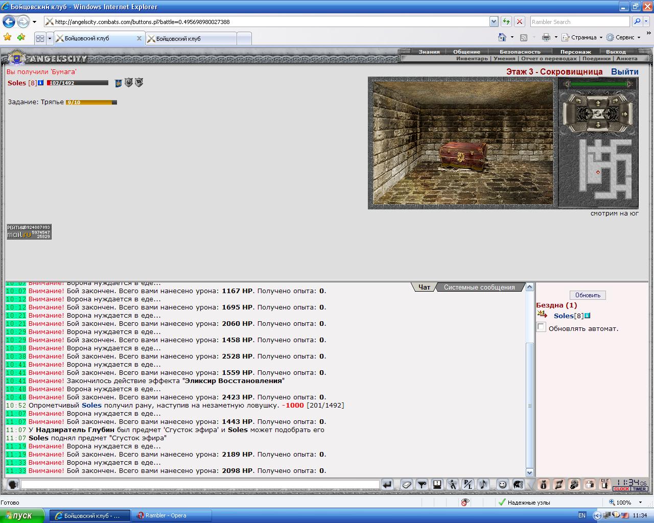
Task: Click the info icon next to Soles [8]
Action: [41, 83]
